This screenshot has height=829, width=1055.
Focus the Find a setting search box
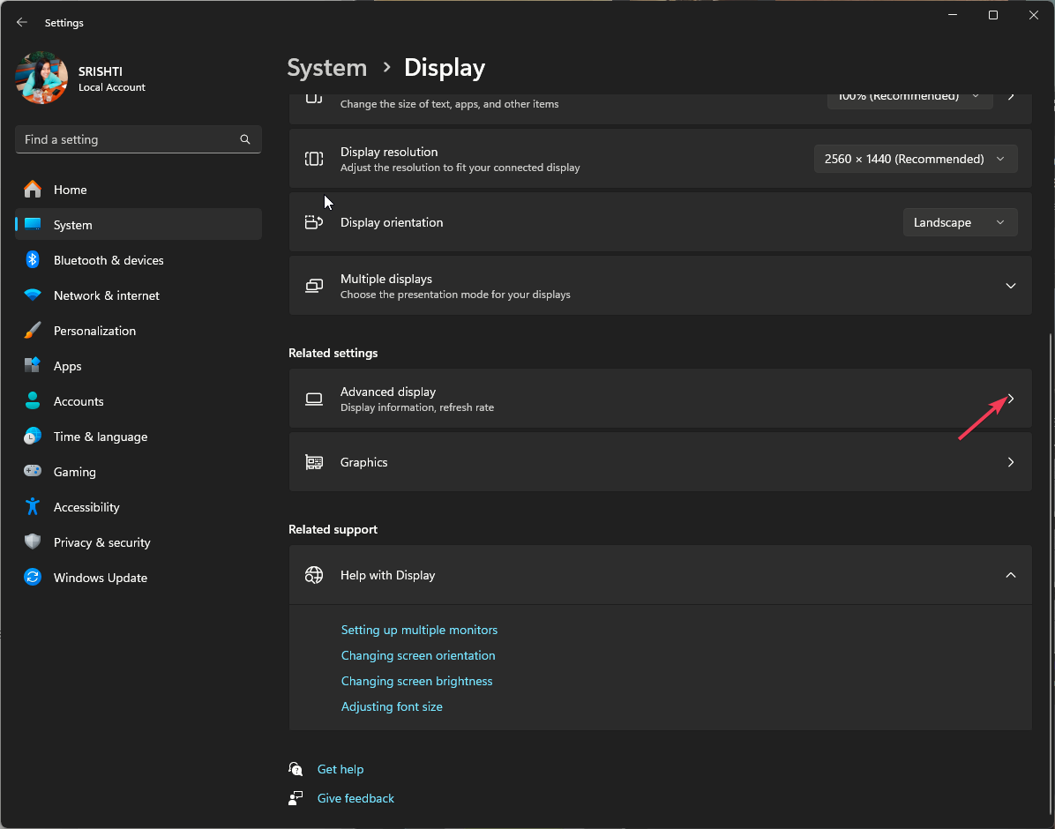(x=138, y=139)
